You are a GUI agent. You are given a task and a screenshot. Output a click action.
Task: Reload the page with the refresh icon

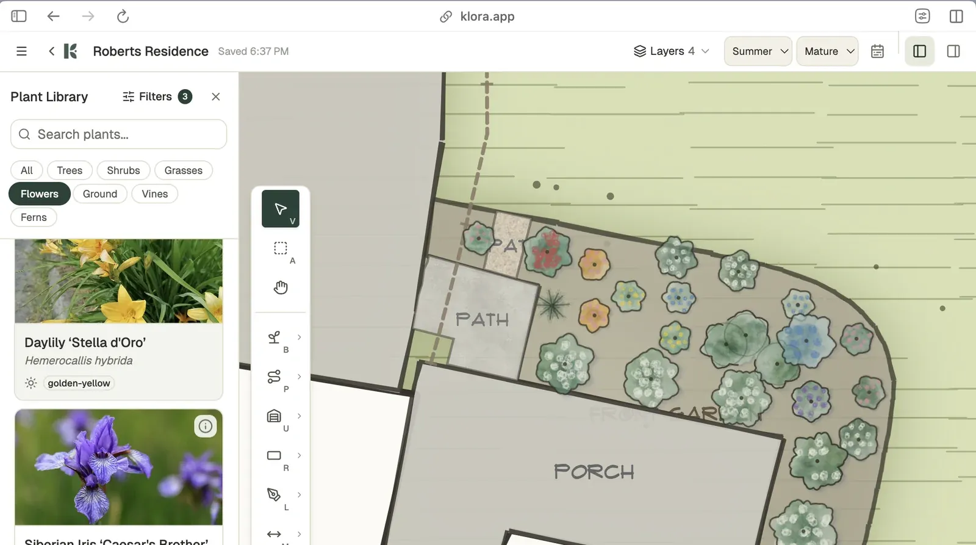point(123,16)
